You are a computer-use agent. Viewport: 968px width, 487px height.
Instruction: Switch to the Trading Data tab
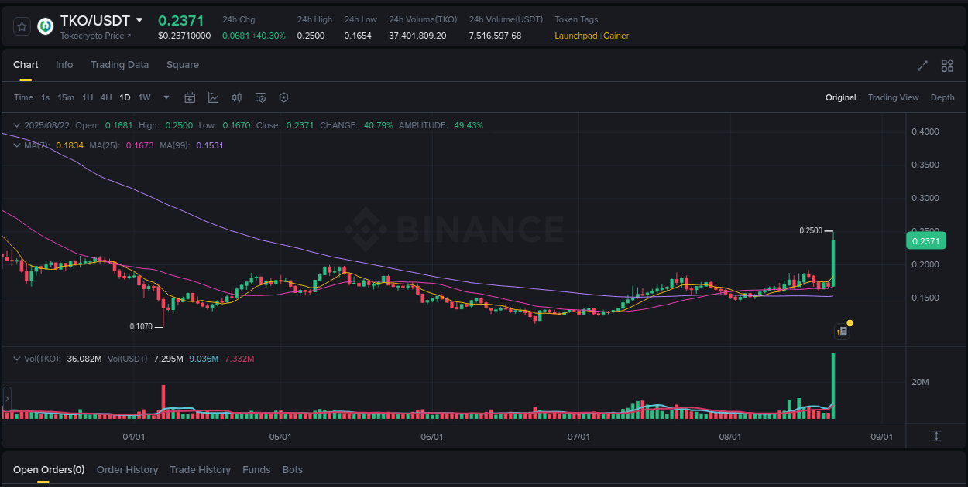click(x=119, y=65)
